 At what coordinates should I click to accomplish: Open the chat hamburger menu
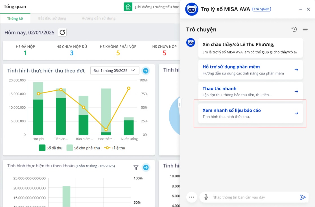pyautogui.click(x=305, y=30)
